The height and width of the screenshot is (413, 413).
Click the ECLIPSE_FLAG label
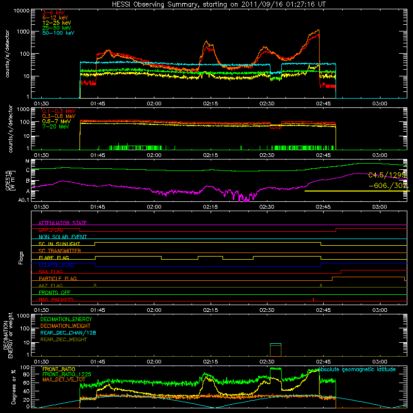(56, 265)
